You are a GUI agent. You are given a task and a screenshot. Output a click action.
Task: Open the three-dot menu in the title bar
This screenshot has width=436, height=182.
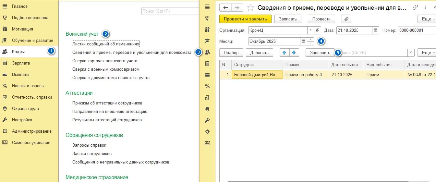(x=425, y=7)
